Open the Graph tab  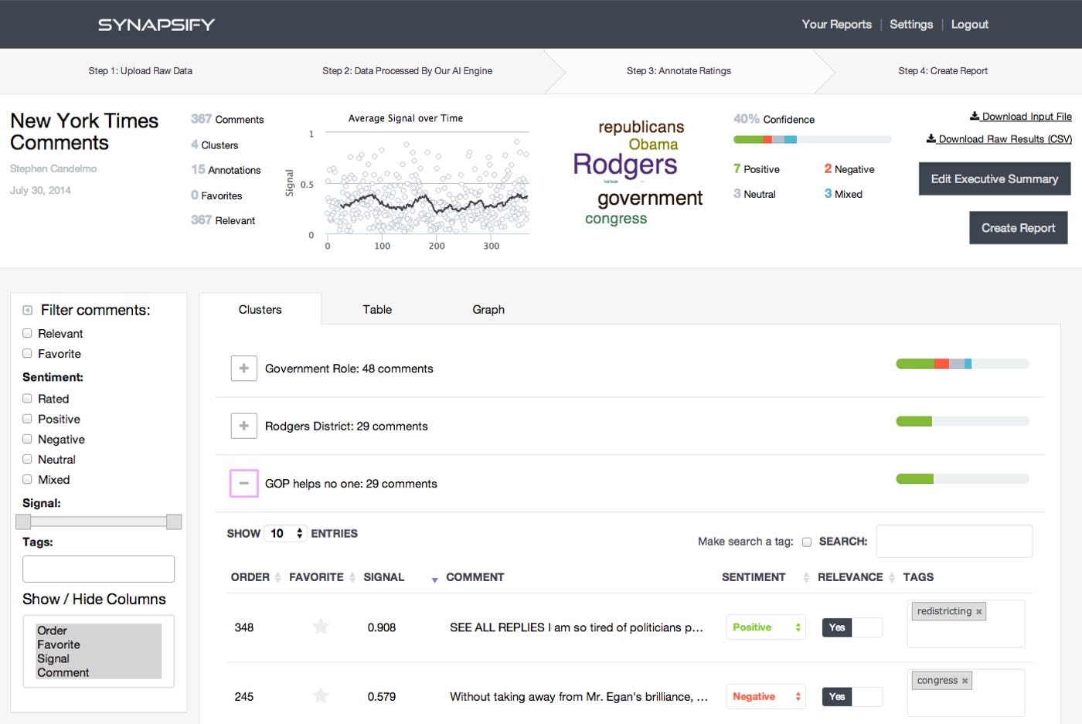[x=488, y=309]
